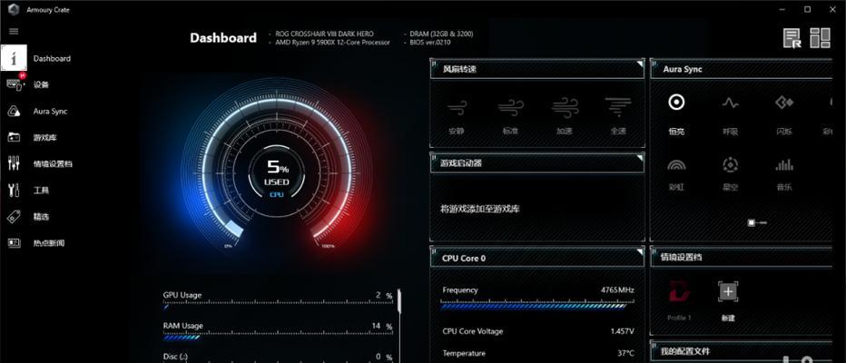Expand the 风扇转速 panel corner arrow

point(640,64)
